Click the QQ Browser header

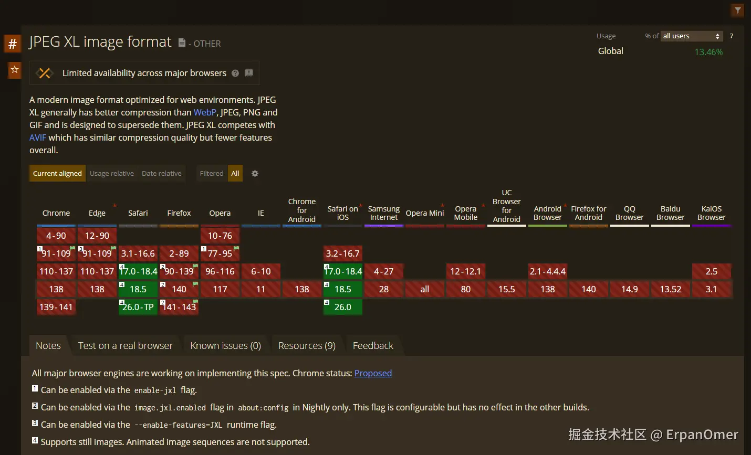coord(630,213)
